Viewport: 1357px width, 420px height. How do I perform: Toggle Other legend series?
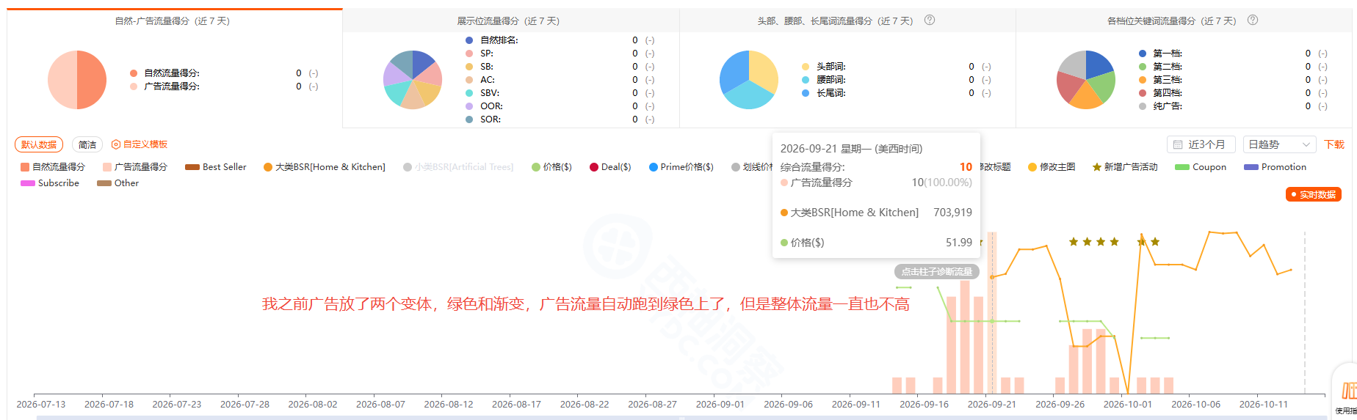[118, 183]
